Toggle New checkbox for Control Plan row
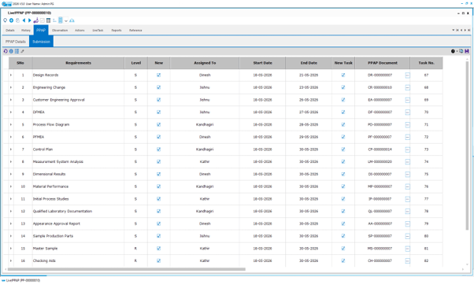The image size is (474, 284). pyautogui.click(x=159, y=149)
